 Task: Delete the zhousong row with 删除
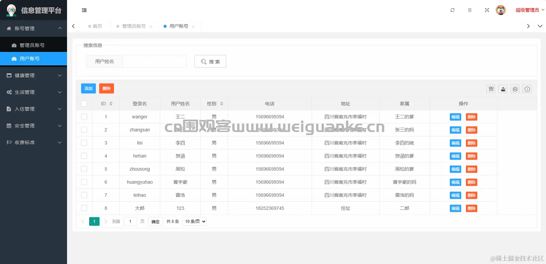pyautogui.click(x=472, y=169)
